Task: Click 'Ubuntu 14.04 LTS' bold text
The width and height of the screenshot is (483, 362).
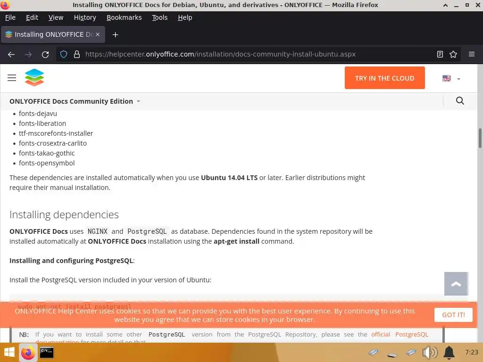Action: (x=229, y=178)
